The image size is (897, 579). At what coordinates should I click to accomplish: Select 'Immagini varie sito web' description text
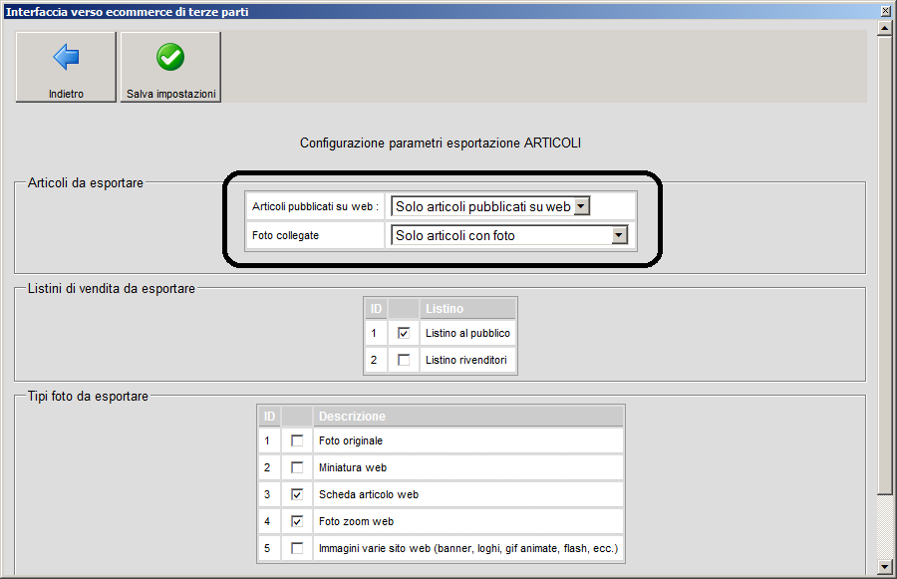tap(468, 548)
